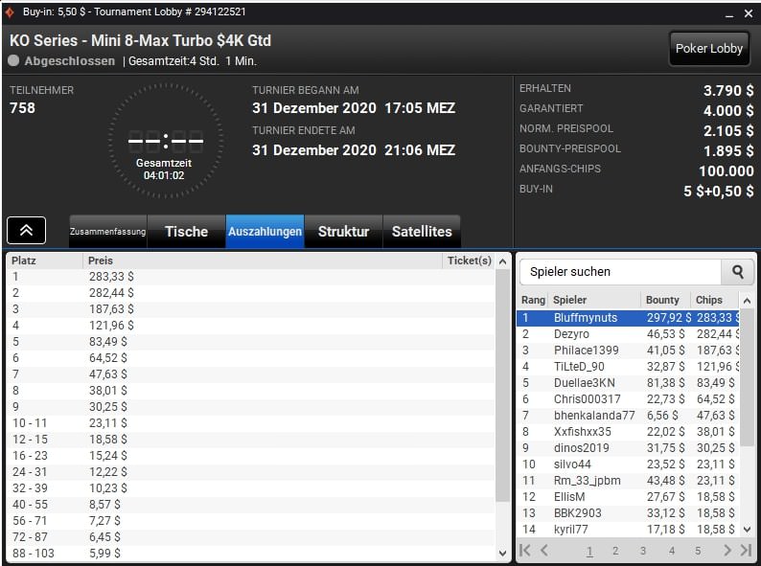Click the Spieler suchen search field
This screenshot has width=761, height=566.
(x=619, y=272)
